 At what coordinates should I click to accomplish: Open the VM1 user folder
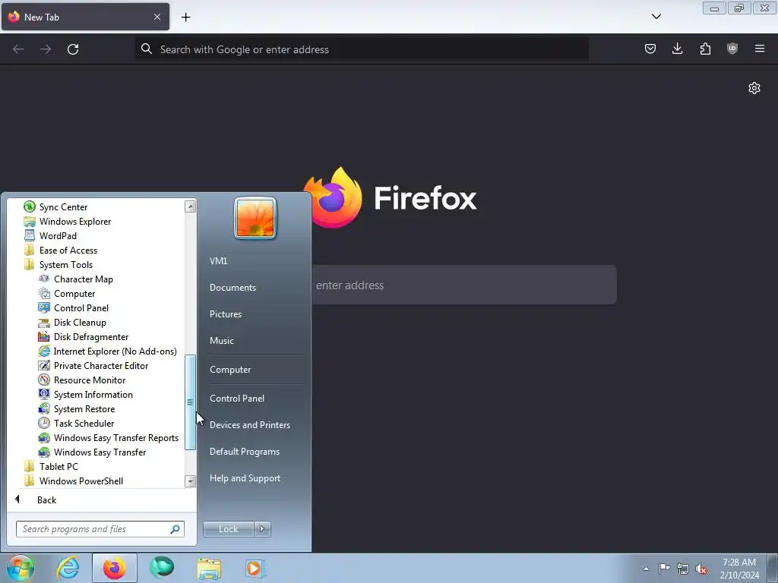pos(218,261)
